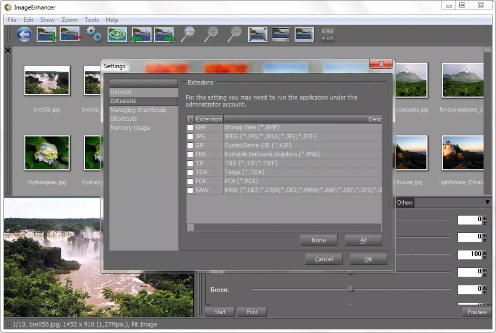Select General in the Settings list

click(x=143, y=92)
